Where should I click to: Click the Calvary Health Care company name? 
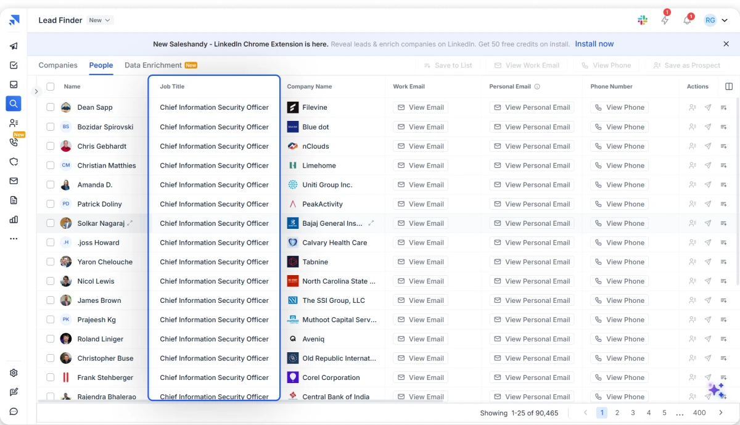coord(335,243)
